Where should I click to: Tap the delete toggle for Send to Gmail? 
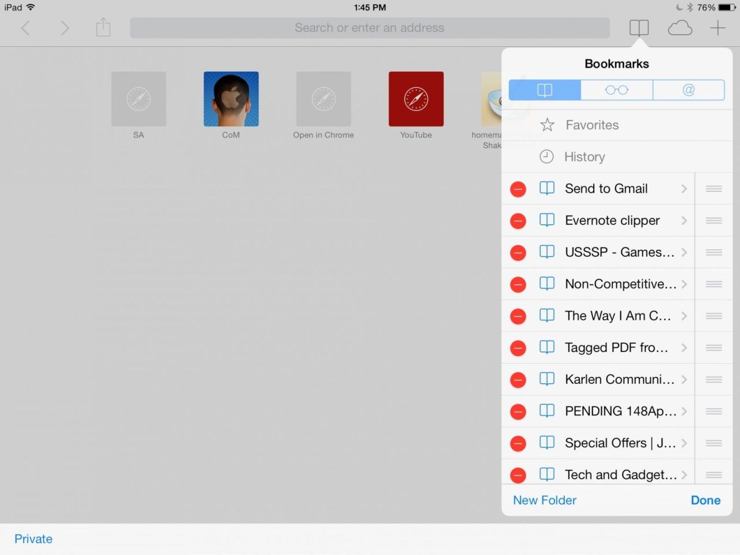tap(517, 188)
